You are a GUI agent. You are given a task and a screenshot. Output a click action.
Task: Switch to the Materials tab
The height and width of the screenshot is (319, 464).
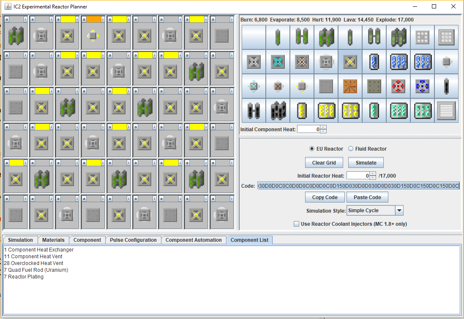(x=53, y=240)
